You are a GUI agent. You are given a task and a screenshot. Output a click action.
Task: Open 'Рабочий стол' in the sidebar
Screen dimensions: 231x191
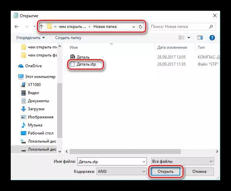pyautogui.click(x=37, y=133)
